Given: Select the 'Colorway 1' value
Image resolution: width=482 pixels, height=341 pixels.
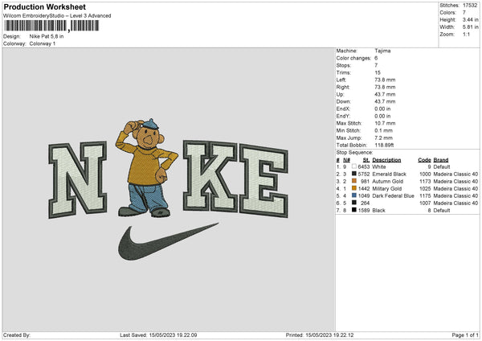Looking at the screenshot, I should click(43, 43).
